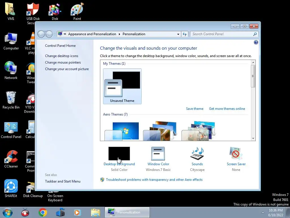Open the Disk desktop shortcut
This screenshot has height=218, width=290.
[55, 11]
